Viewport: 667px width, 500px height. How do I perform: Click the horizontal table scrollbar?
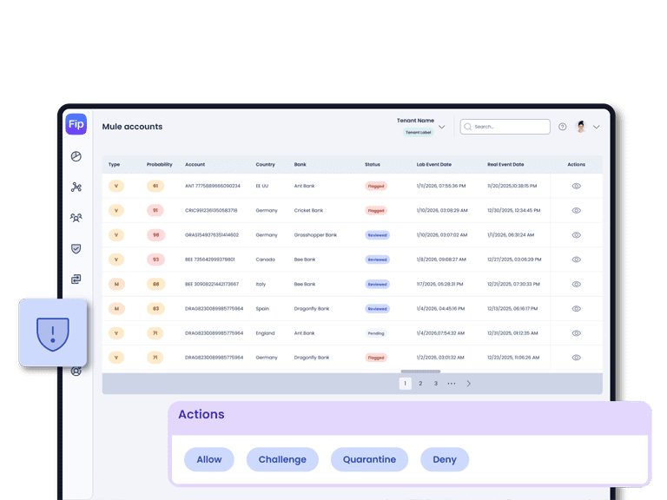tap(420, 372)
